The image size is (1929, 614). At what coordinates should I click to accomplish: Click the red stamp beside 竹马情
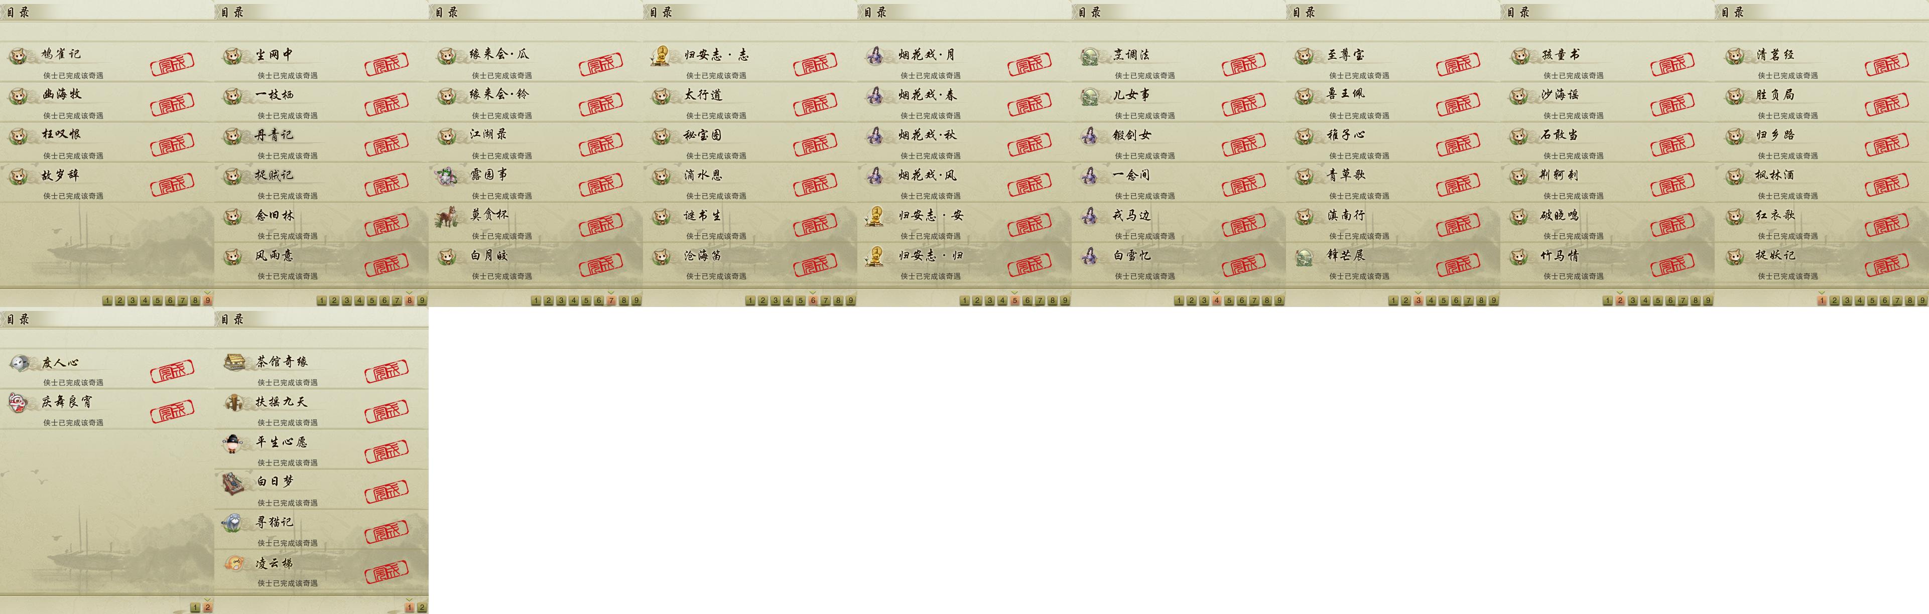(1673, 264)
